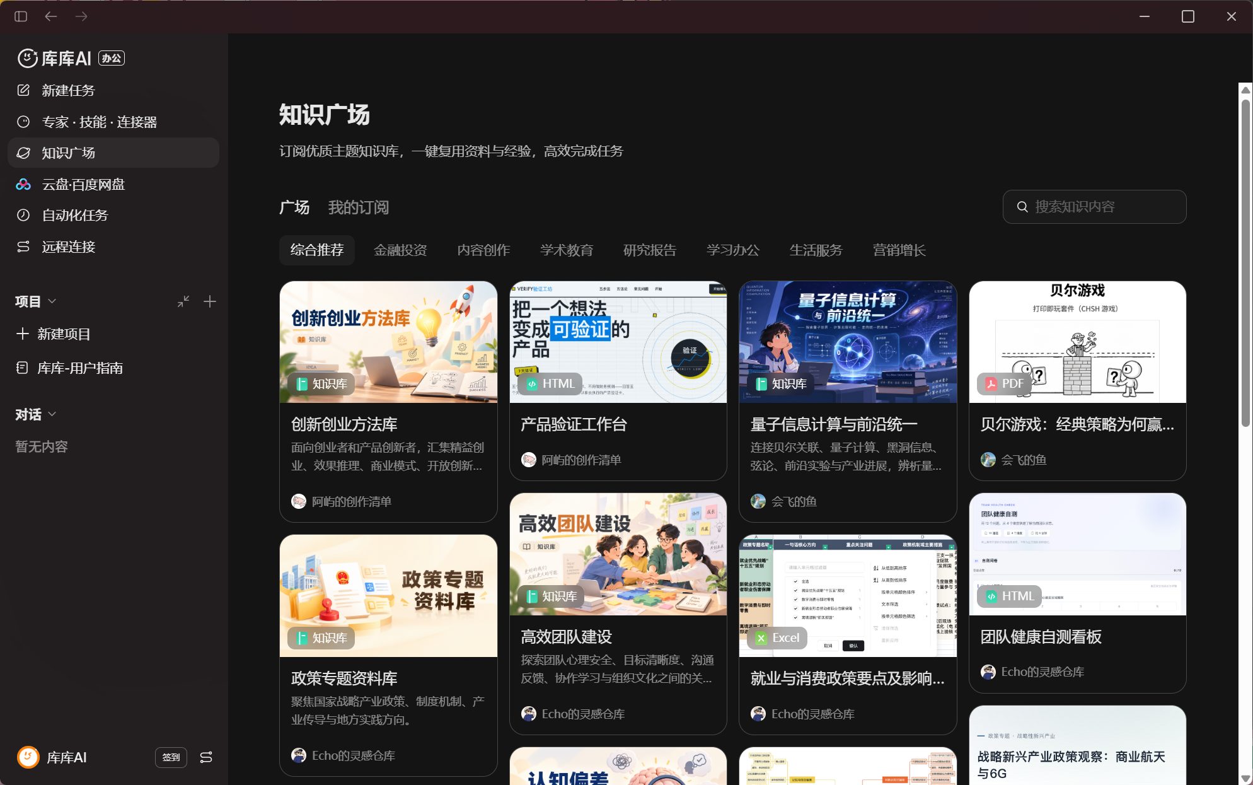Open the 量子信息计算与前沿统一 card
The width and height of the screenshot is (1253, 785).
click(x=848, y=402)
